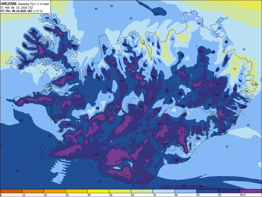Select the 'Rakastig (%) í 2 m hæð' label

[x=34, y=4]
